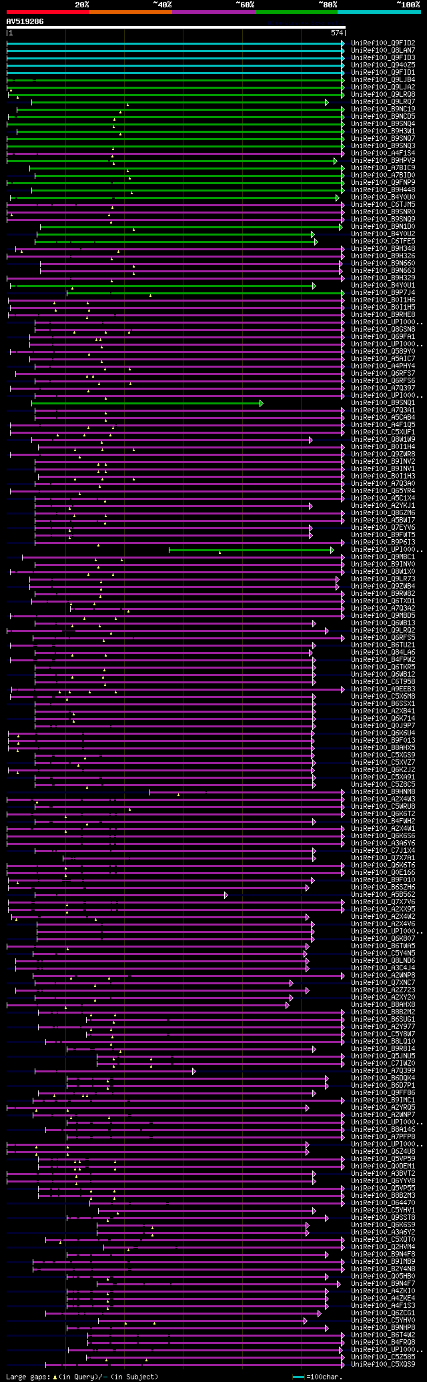Select label UniRef100_Q0DEM1

[383, 1166]
